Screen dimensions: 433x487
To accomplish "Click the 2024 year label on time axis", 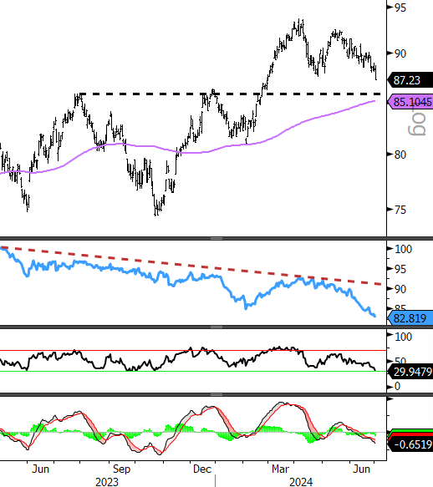I will click(x=301, y=482).
